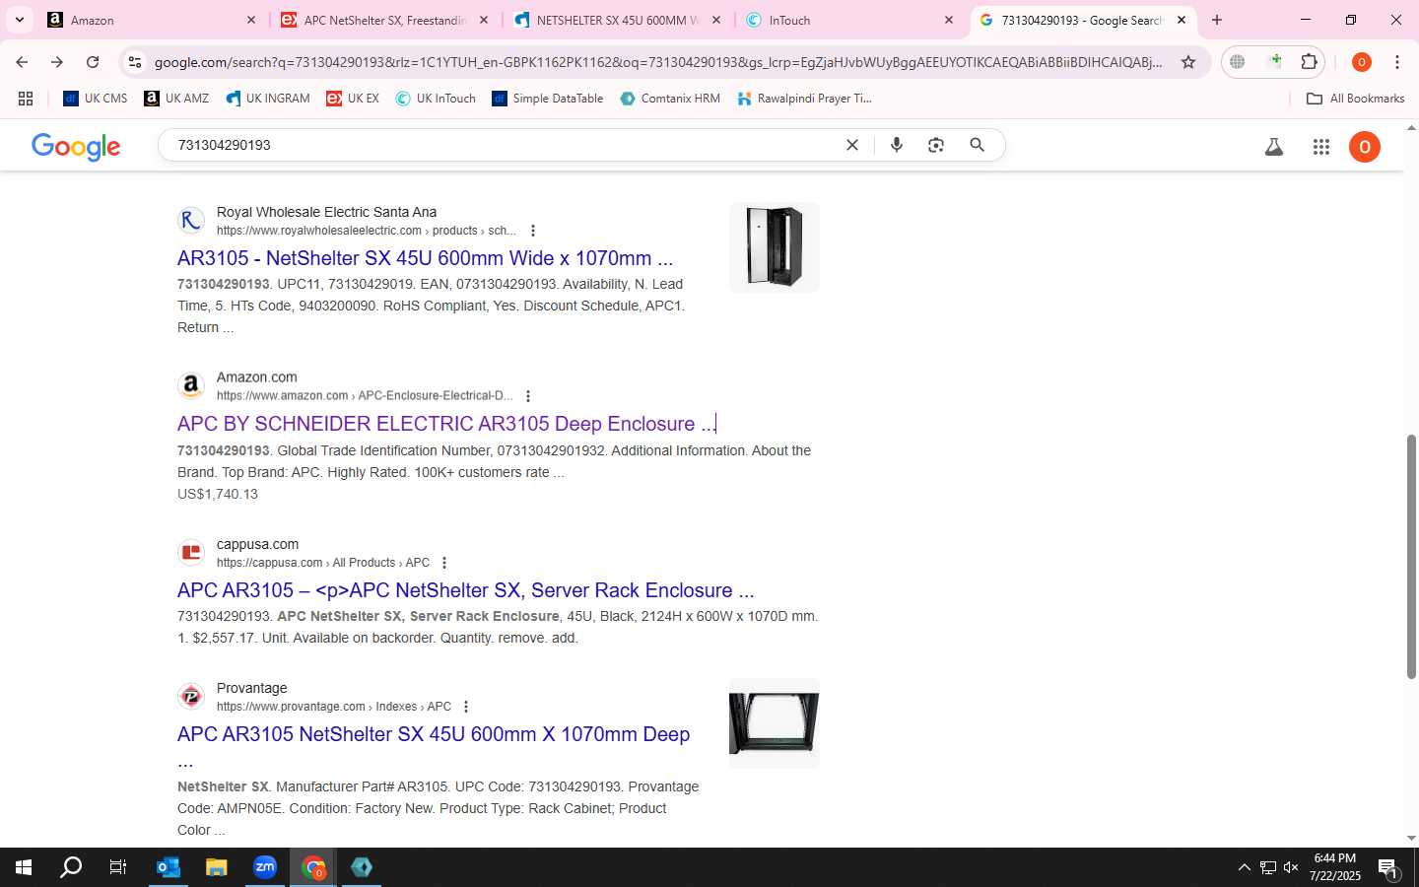Start voice search with microphone icon
This screenshot has height=887, width=1419.
[x=897, y=145]
